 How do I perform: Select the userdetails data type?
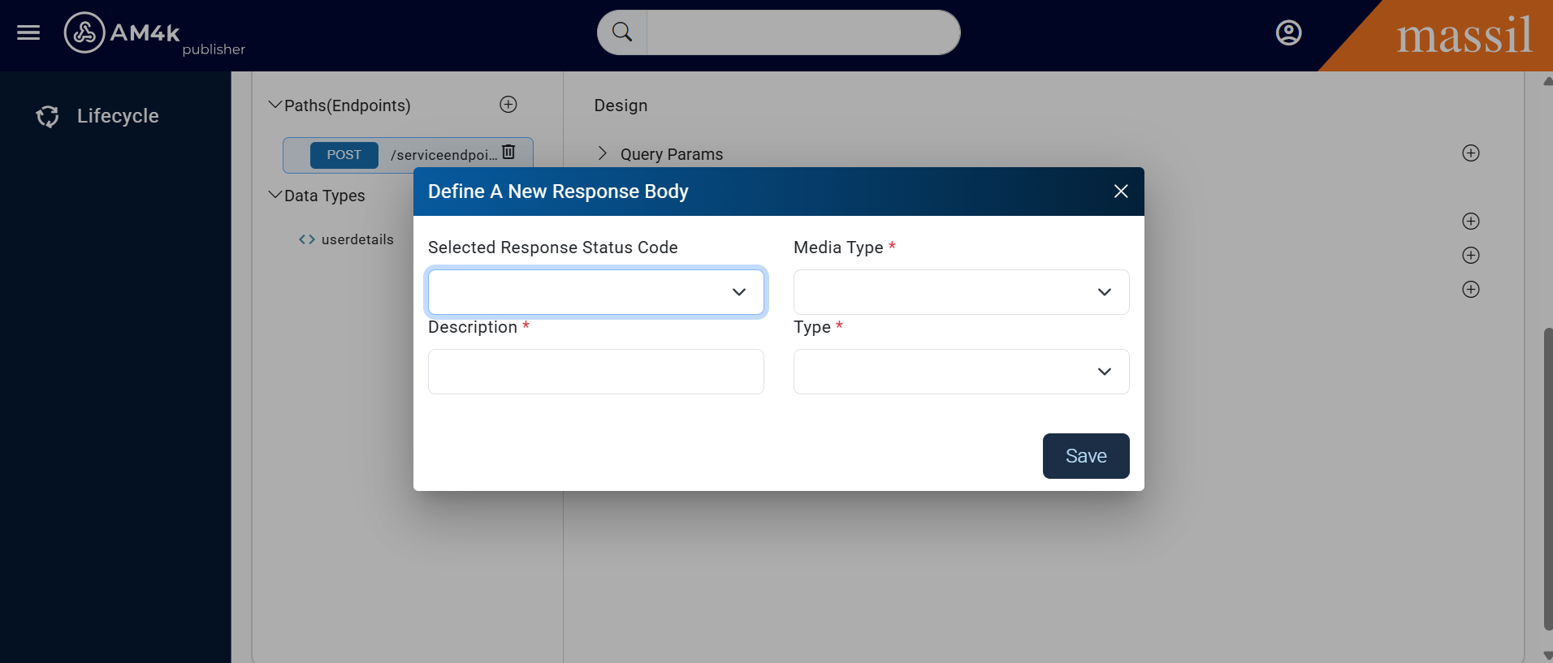(357, 239)
